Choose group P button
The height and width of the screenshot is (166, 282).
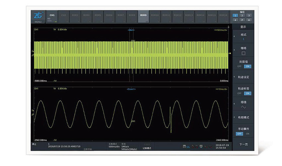coord(242,20)
